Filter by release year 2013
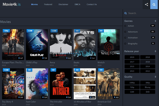The image size is (159, 106). pos(132,71)
